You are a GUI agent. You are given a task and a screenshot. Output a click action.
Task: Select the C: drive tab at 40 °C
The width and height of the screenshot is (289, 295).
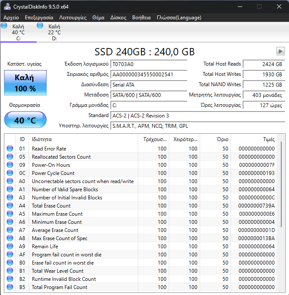click(18, 32)
